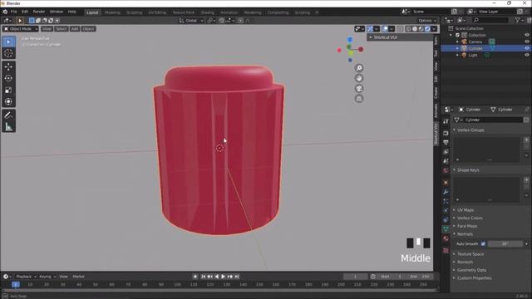Select the Rotate tool
The height and width of the screenshot is (299, 532).
coord(8,78)
